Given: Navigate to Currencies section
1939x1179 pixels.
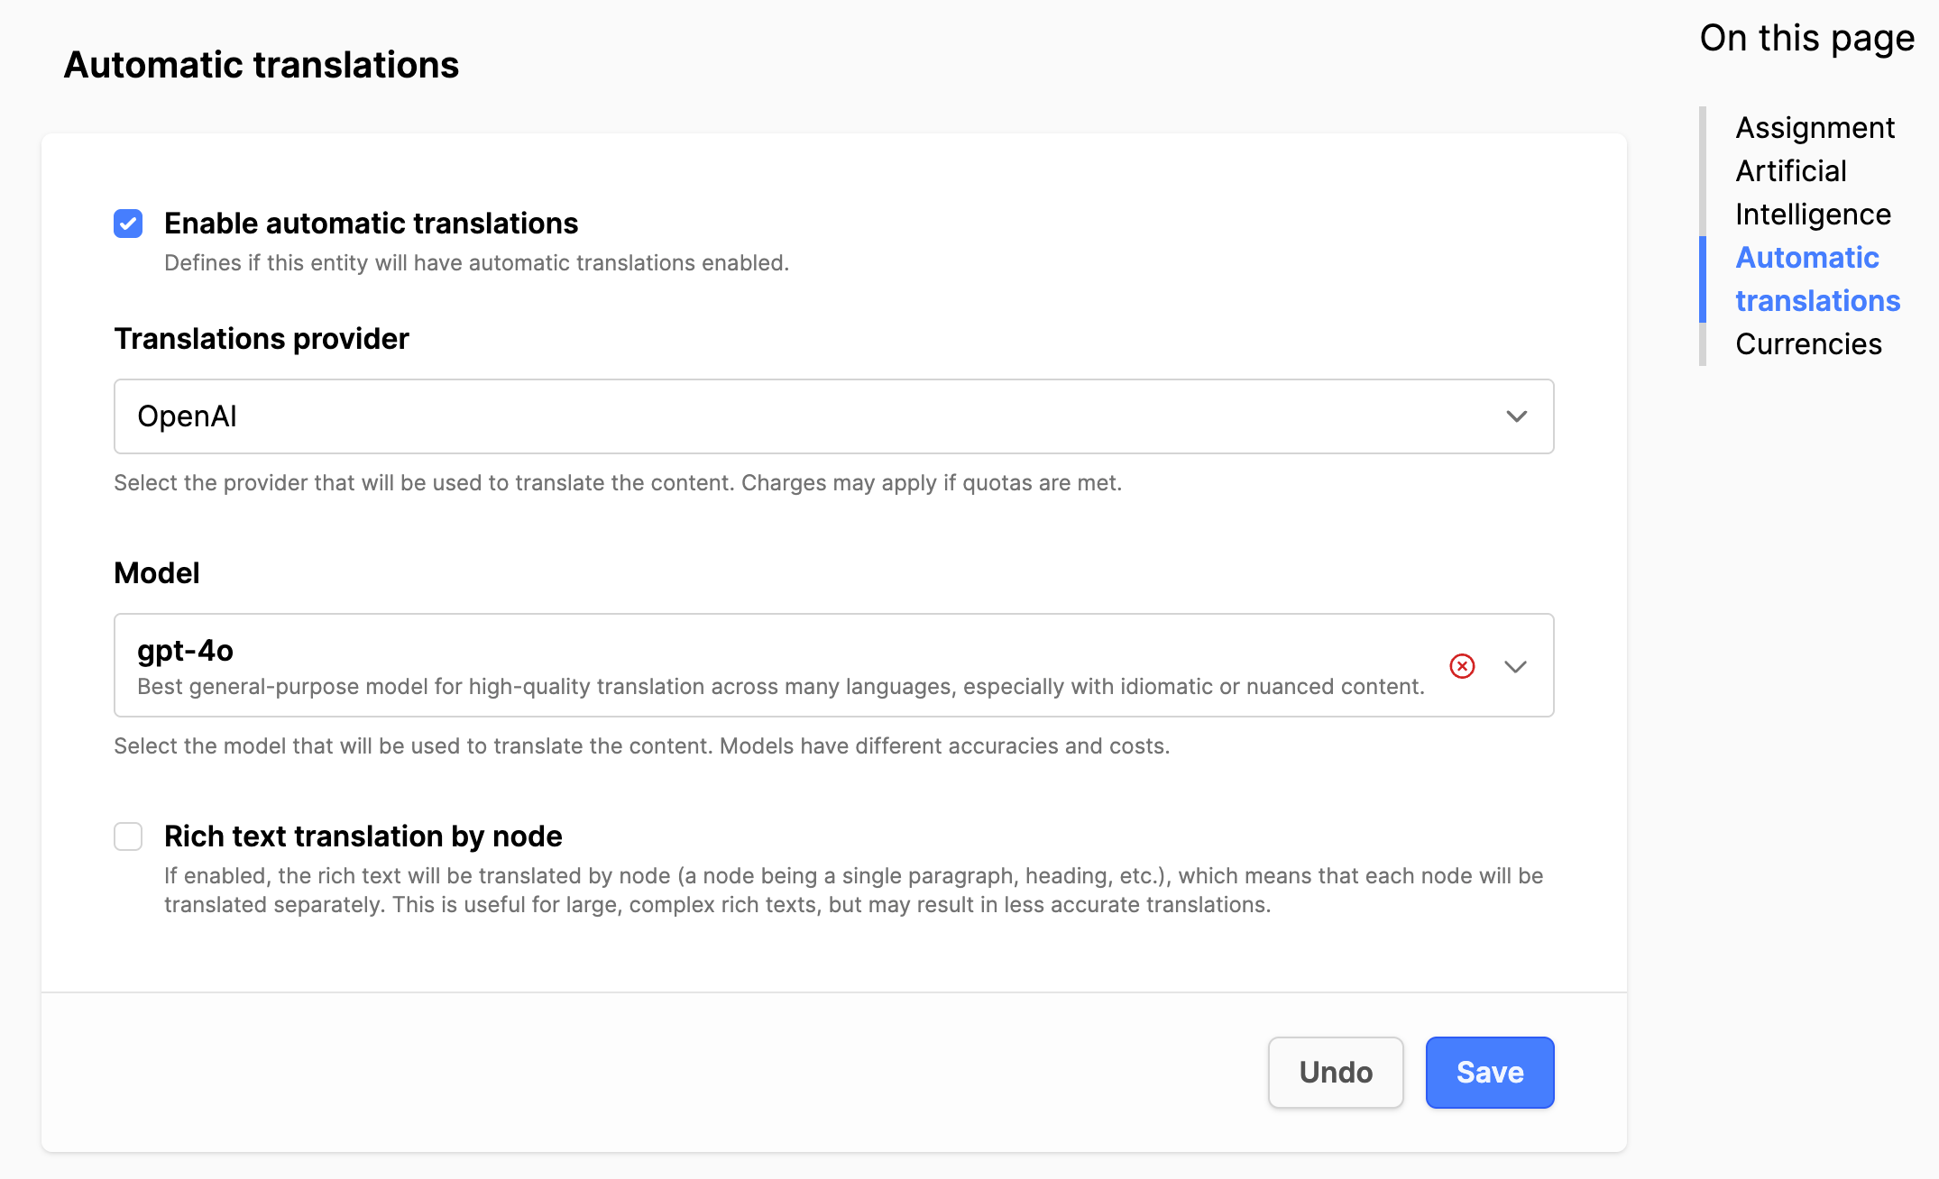Looking at the screenshot, I should (1807, 344).
